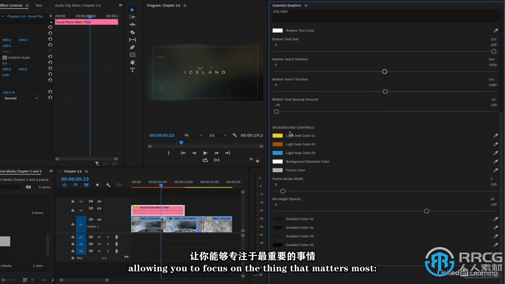Toggle insert sequences as nests icon
This screenshot has width=505, height=284.
point(65,185)
